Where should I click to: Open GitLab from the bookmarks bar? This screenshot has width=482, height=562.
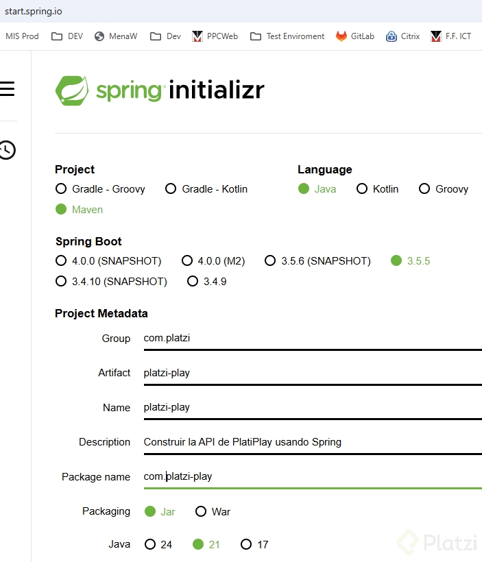(355, 36)
